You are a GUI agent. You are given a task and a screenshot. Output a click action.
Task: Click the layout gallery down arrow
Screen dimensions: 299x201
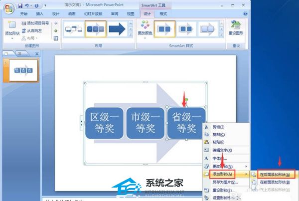click(131, 29)
